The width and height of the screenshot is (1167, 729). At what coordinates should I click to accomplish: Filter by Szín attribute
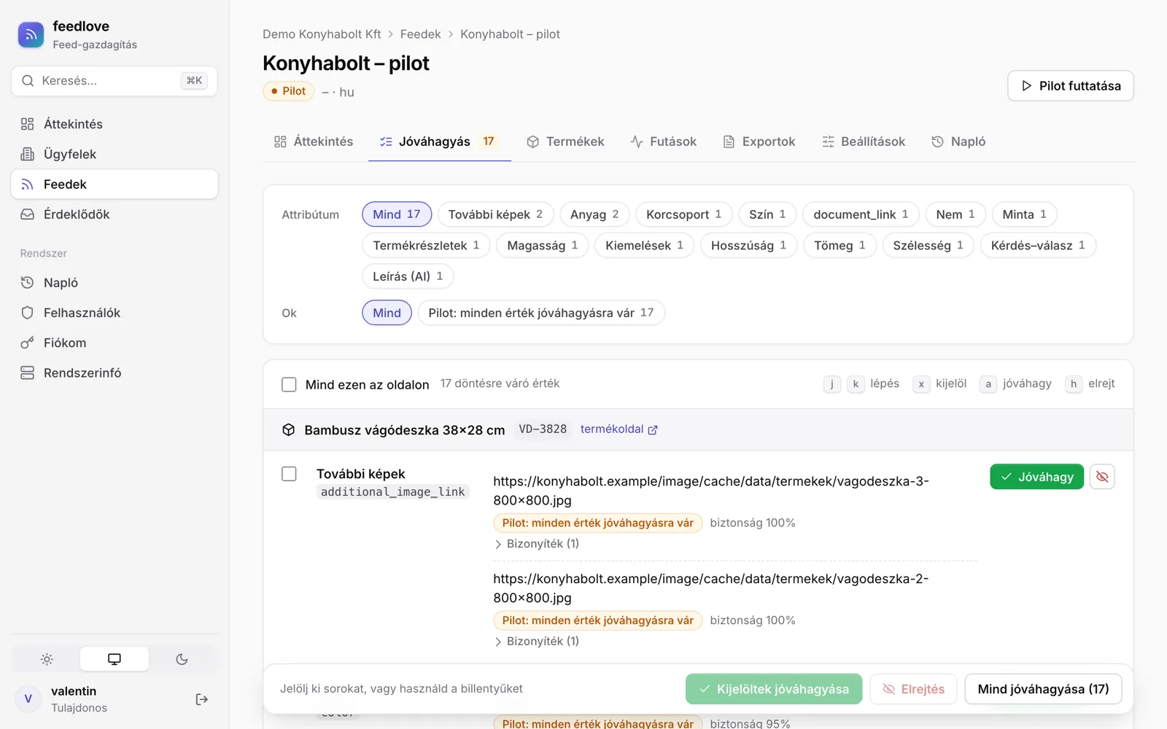[767, 214]
